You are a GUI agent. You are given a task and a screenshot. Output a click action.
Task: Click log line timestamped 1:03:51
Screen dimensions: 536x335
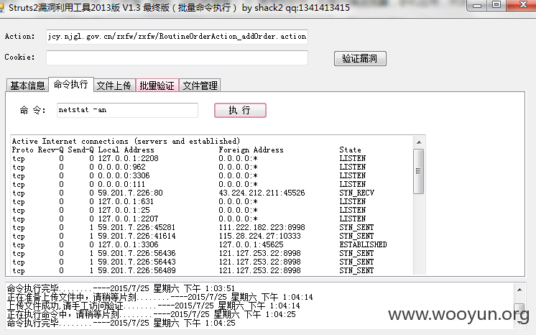coord(121,288)
